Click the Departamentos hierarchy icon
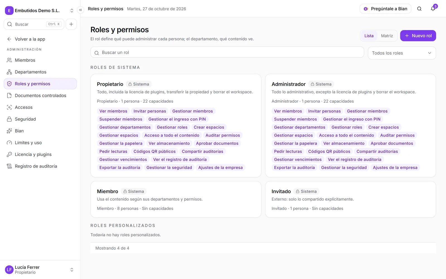446x279 pixels. click(x=9, y=72)
